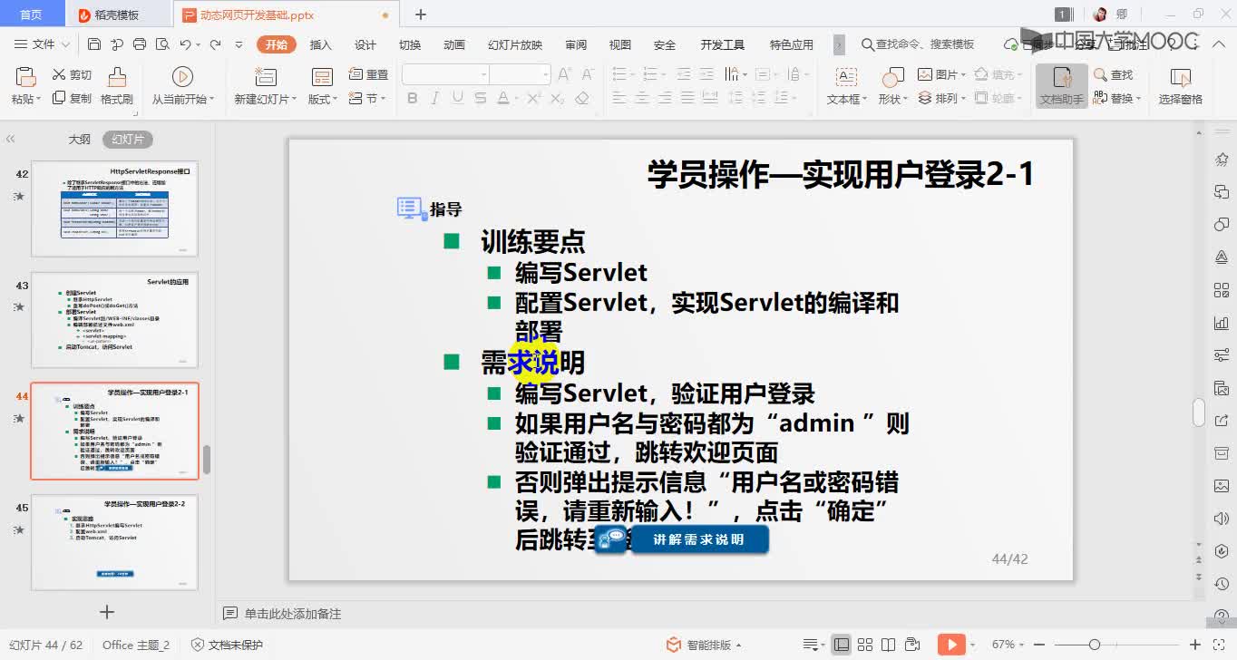Open the font size combo box
The height and width of the screenshot is (660, 1237).
pyautogui.click(x=520, y=74)
